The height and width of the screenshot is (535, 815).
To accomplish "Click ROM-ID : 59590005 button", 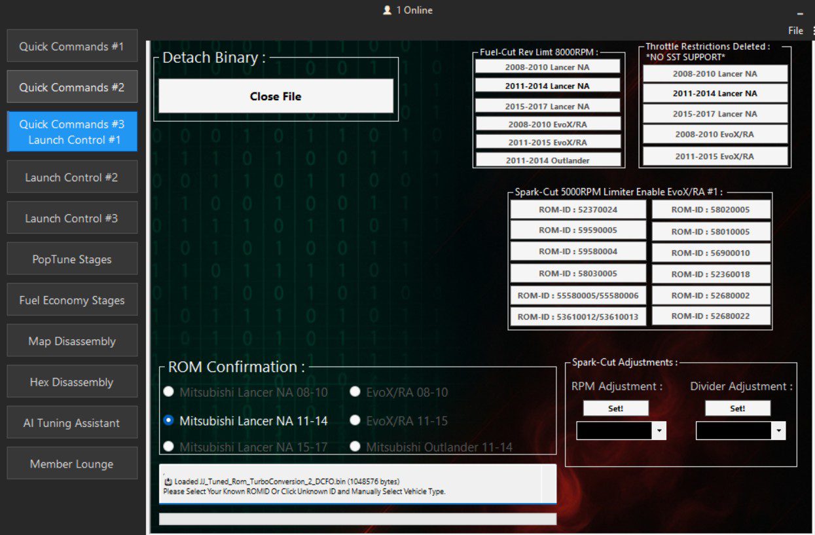I will [578, 230].
